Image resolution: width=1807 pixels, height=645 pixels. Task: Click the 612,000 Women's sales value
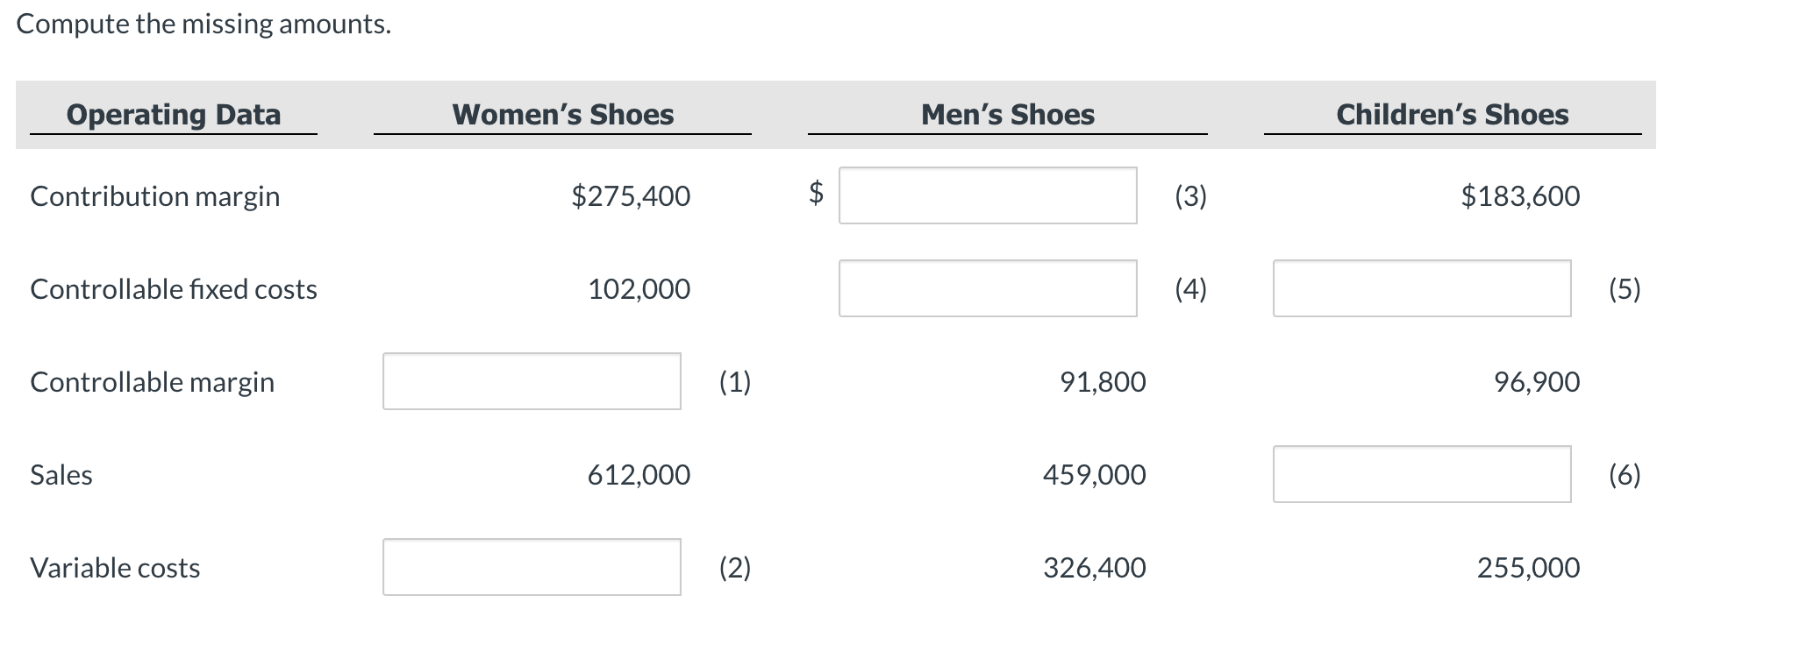pyautogui.click(x=639, y=475)
